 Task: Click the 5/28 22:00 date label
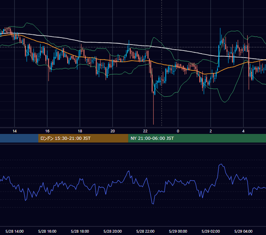[x=146, y=231]
